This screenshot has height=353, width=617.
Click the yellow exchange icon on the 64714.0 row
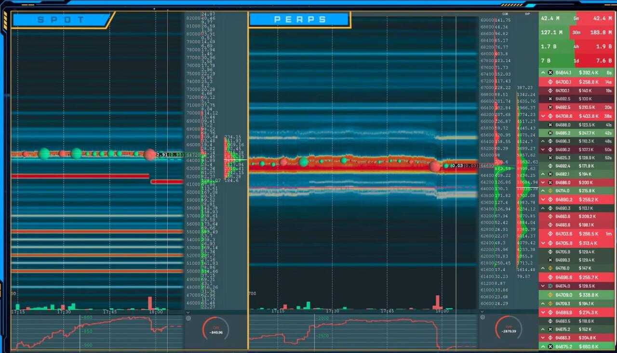(550, 191)
